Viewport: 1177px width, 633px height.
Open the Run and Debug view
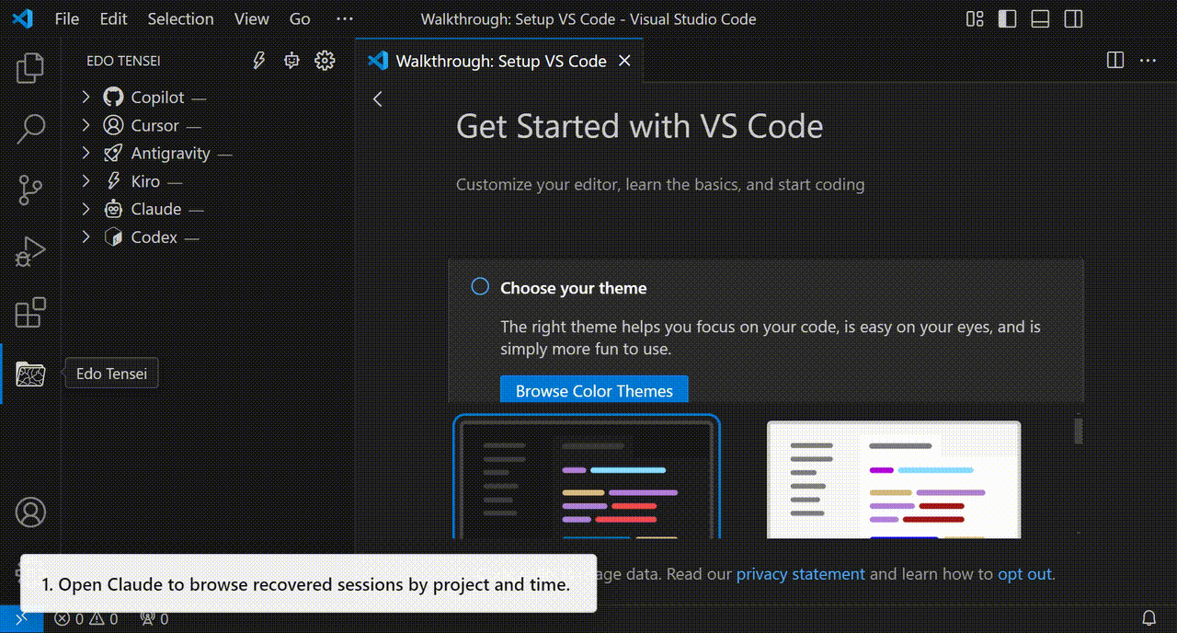coord(30,251)
